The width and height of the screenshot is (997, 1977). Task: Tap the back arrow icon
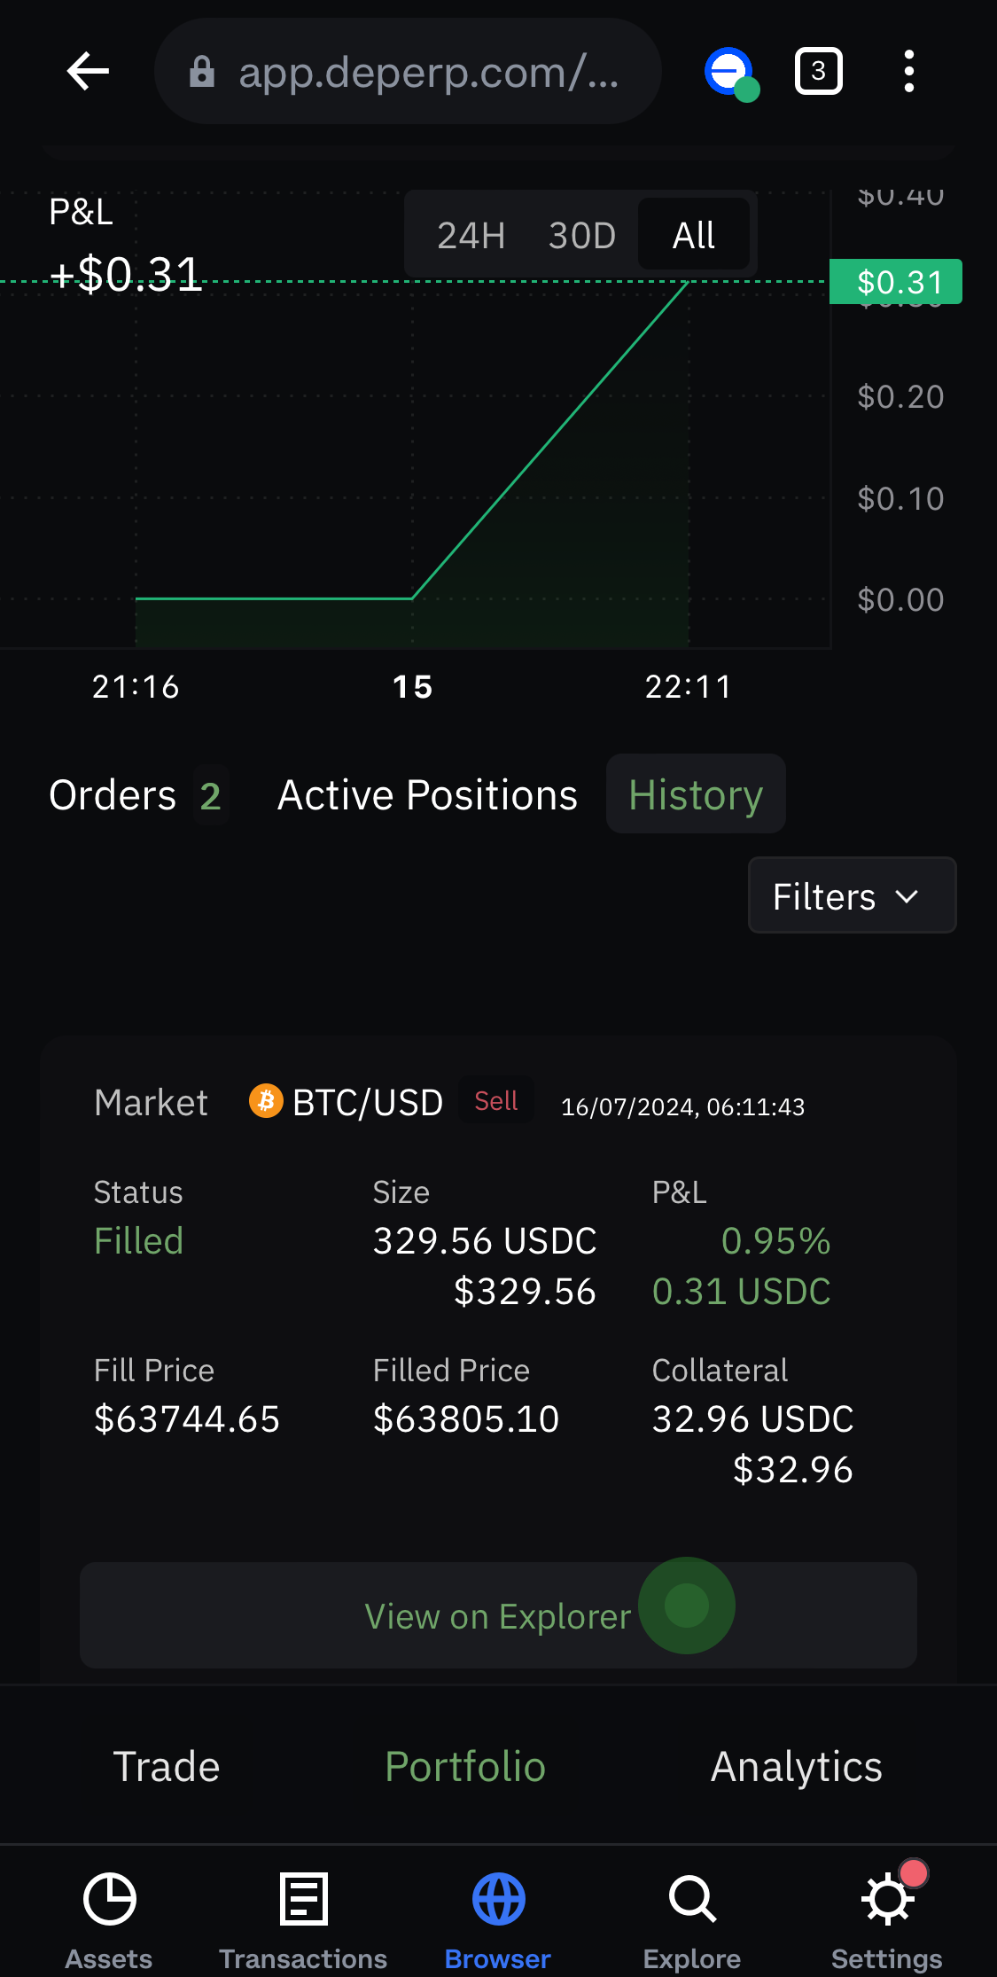point(88,71)
